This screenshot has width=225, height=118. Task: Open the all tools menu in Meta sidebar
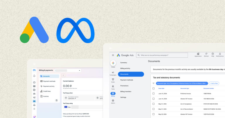[34, 109]
